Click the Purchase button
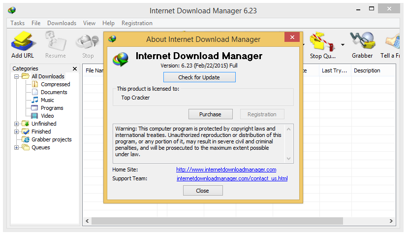Screen dimensions: 407x236 point(210,114)
